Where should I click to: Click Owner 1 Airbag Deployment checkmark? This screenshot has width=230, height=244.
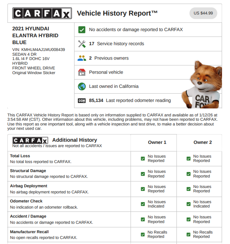[x=143, y=189]
